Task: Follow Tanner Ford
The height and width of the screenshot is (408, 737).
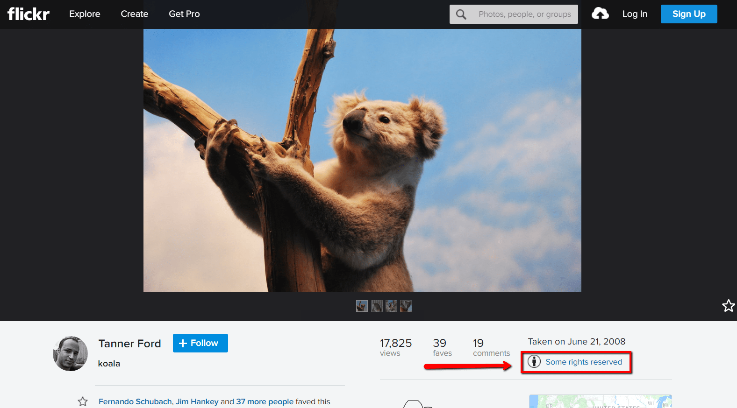Action: point(200,343)
